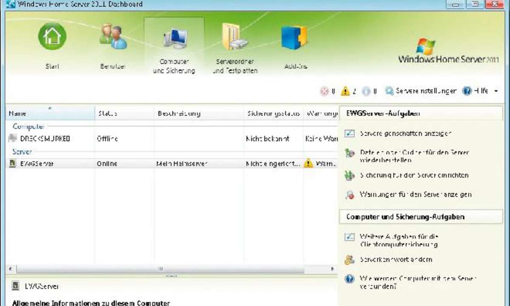
Task: Click Sicherung für den Server einrichten icon
Action: [x=350, y=175]
